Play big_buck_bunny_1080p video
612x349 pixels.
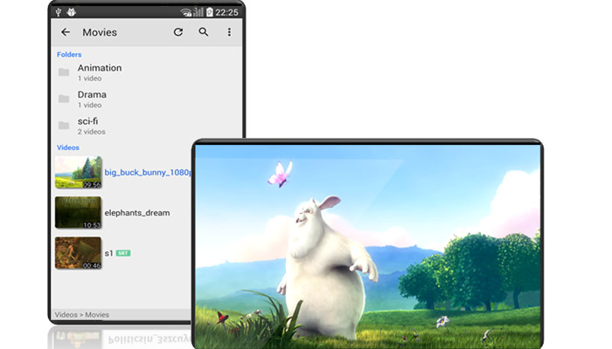coord(149,172)
